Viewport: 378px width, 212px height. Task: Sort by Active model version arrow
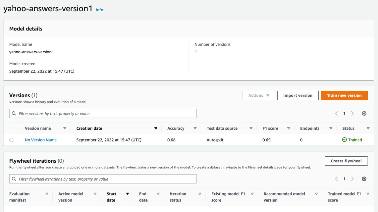point(95,194)
